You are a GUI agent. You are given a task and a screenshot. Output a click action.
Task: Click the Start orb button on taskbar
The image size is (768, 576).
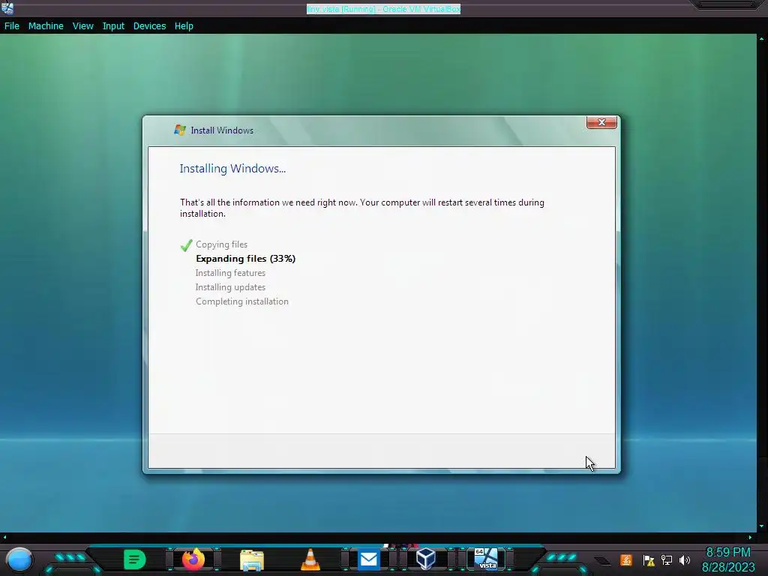point(19,559)
